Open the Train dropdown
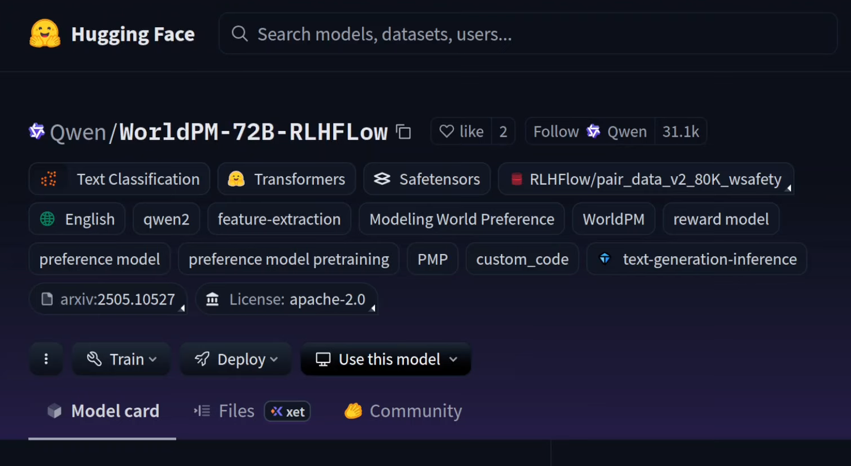The width and height of the screenshot is (851, 466). tap(121, 359)
